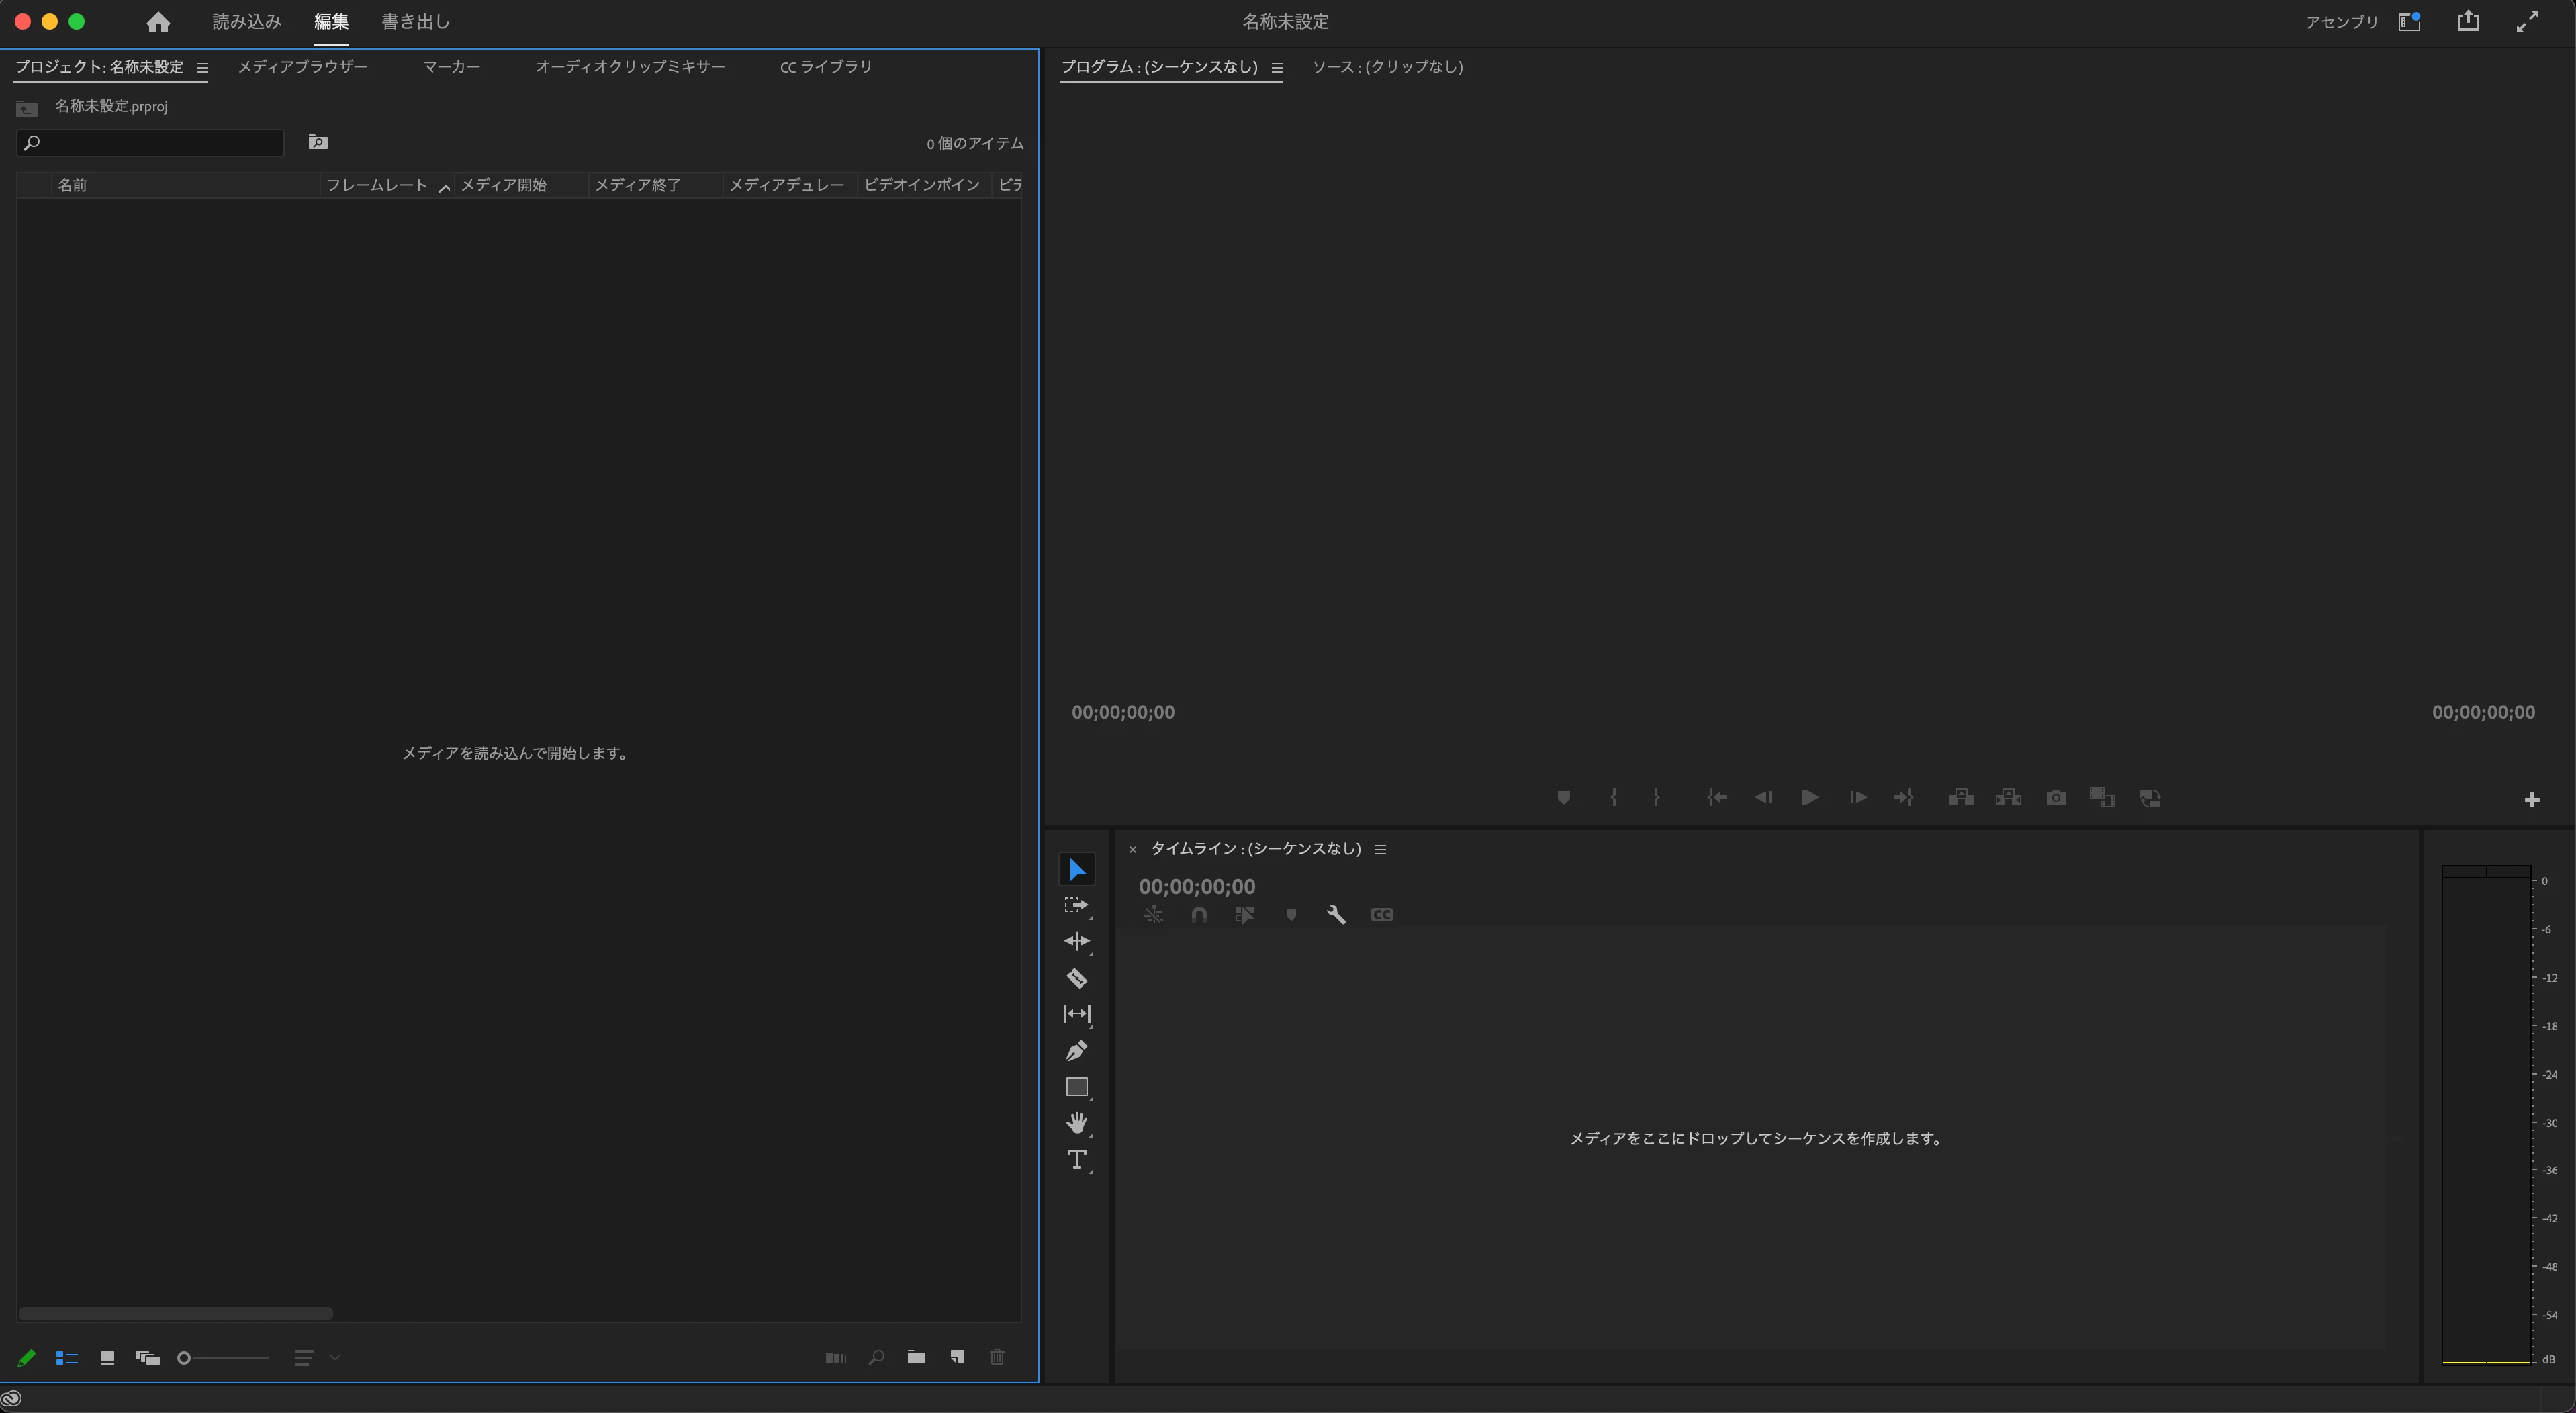Select the Pen tool
This screenshot has height=1413, width=2576.
click(x=1076, y=1051)
